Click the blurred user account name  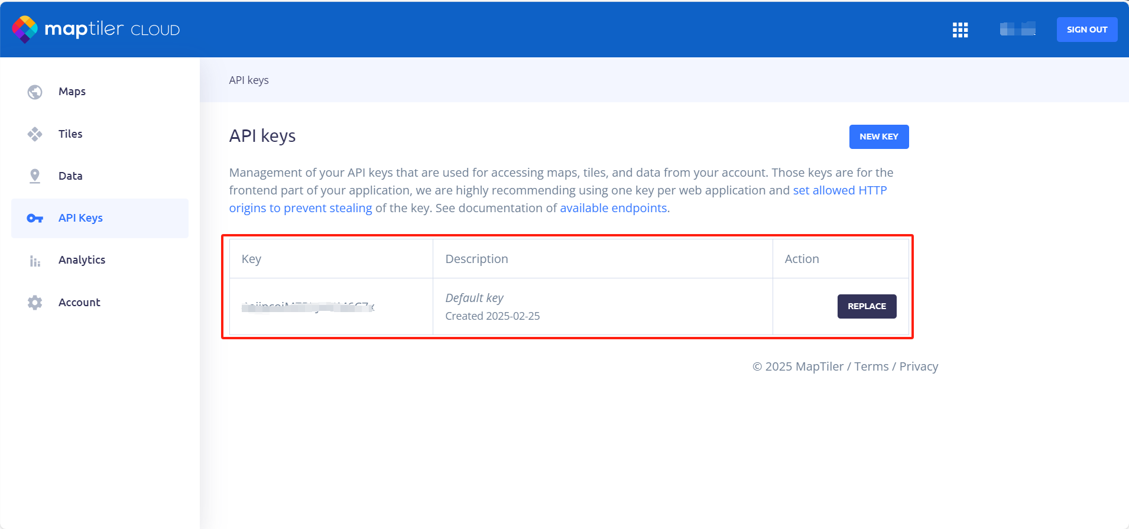point(1017,29)
